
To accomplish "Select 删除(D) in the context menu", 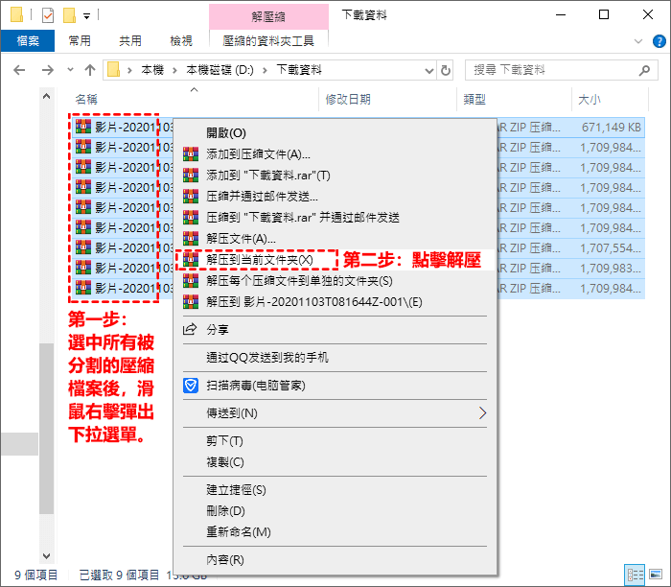I will 225,510.
